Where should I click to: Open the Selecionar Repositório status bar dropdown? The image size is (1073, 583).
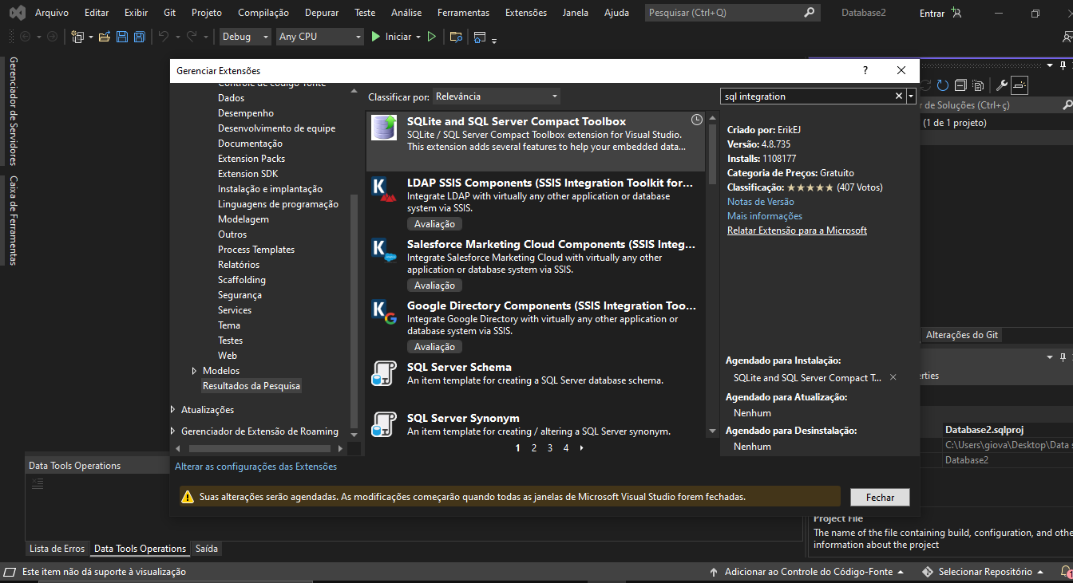(983, 572)
